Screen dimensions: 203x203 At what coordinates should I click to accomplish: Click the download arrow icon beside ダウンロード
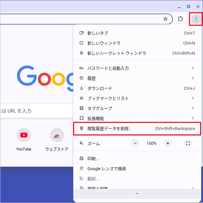tap(82, 88)
